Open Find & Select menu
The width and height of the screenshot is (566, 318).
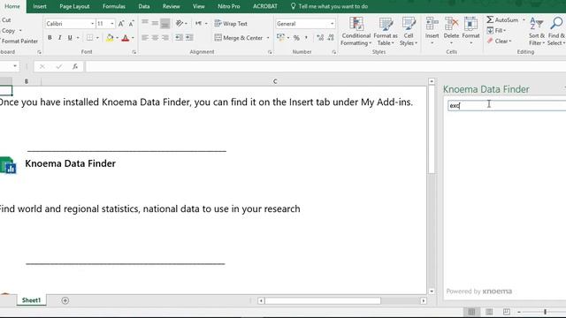(x=556, y=32)
